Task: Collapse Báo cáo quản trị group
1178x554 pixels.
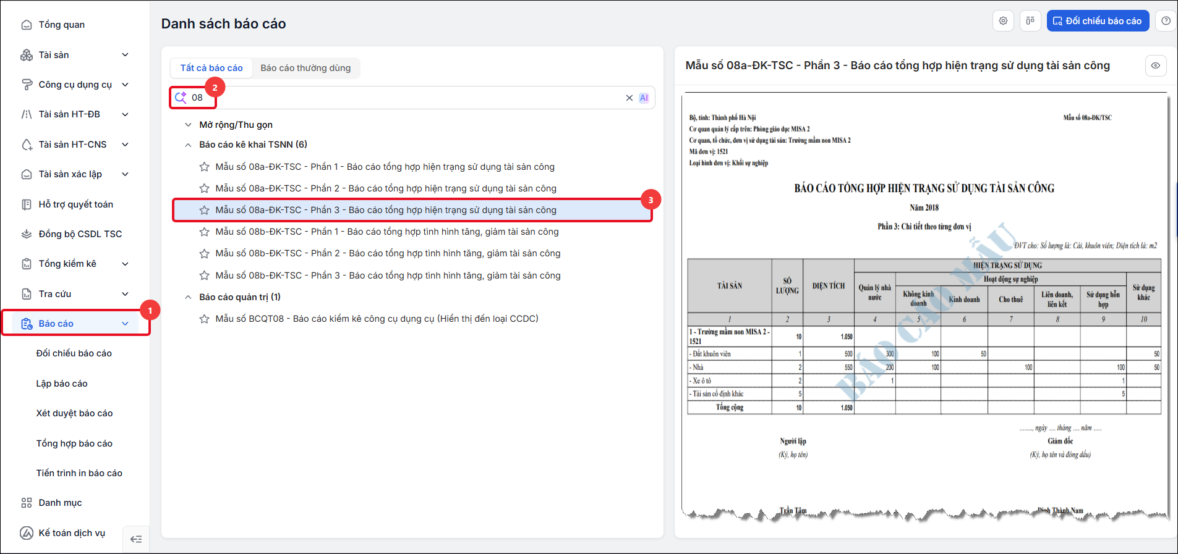Action: point(188,297)
